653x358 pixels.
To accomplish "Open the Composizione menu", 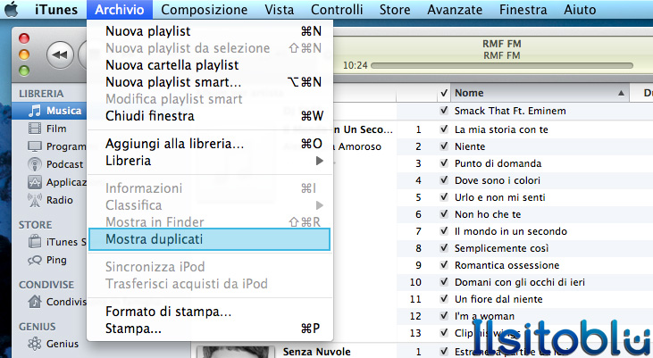I will tap(204, 10).
